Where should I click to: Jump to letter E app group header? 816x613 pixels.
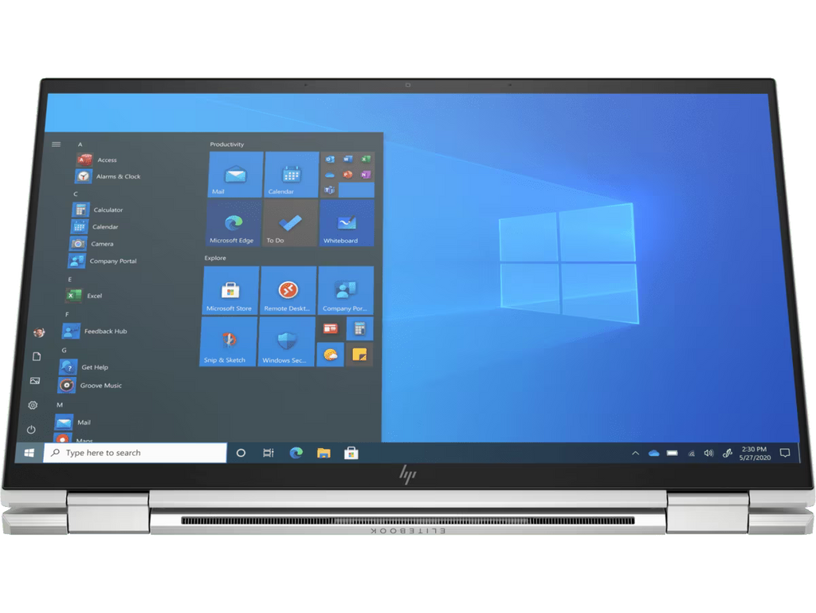coord(70,280)
